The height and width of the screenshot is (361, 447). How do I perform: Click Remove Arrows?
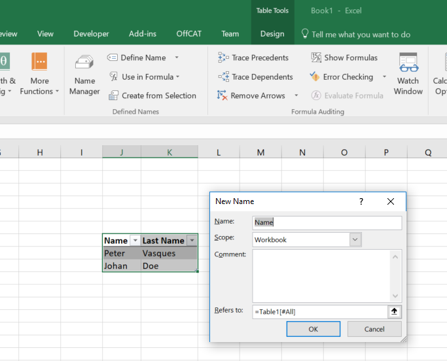(x=251, y=95)
